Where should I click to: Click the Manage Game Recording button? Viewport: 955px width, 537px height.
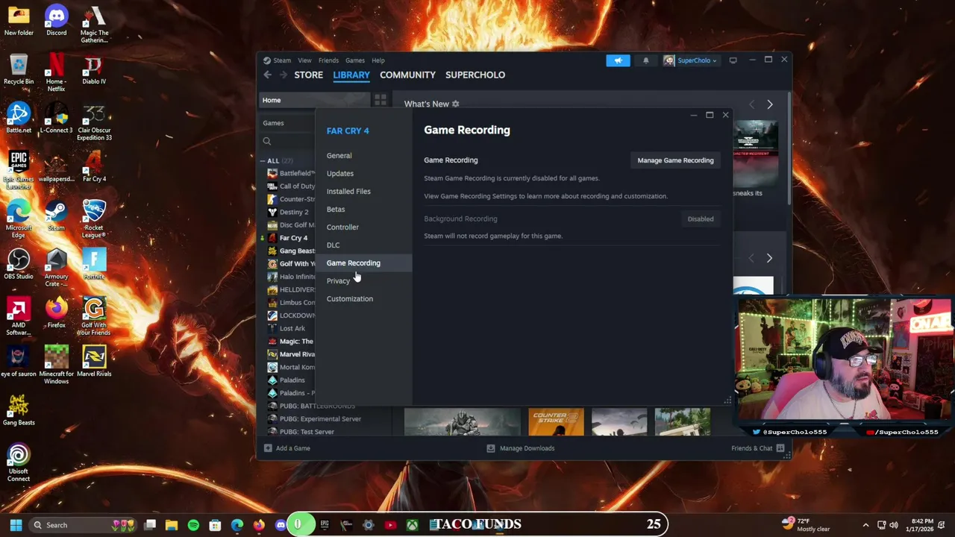[x=675, y=160]
